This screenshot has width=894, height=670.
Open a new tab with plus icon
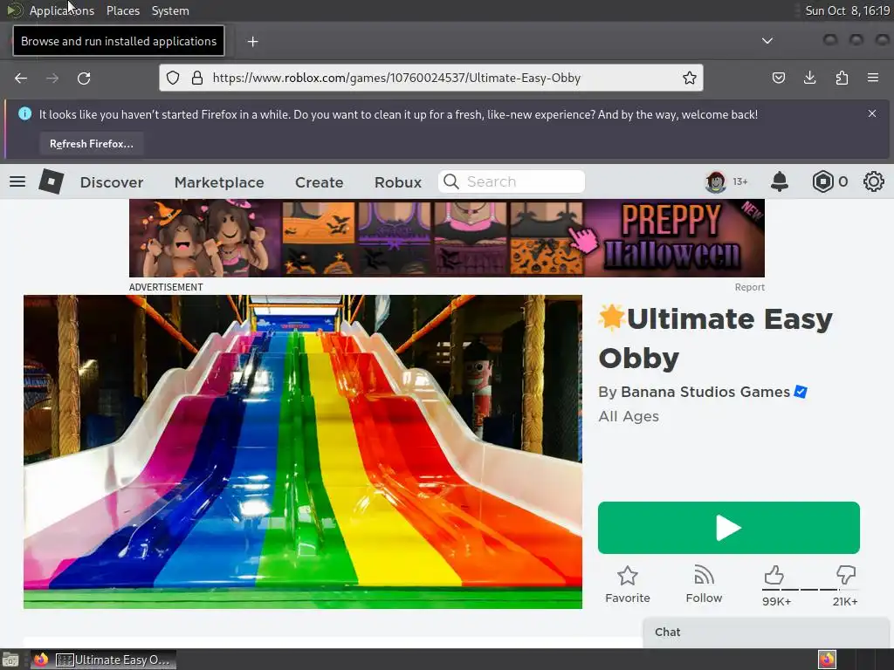252,42
